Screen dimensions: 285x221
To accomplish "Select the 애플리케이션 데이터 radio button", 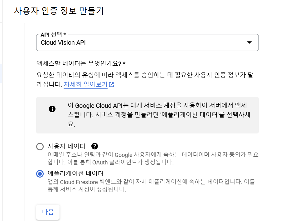I will click(40, 173).
